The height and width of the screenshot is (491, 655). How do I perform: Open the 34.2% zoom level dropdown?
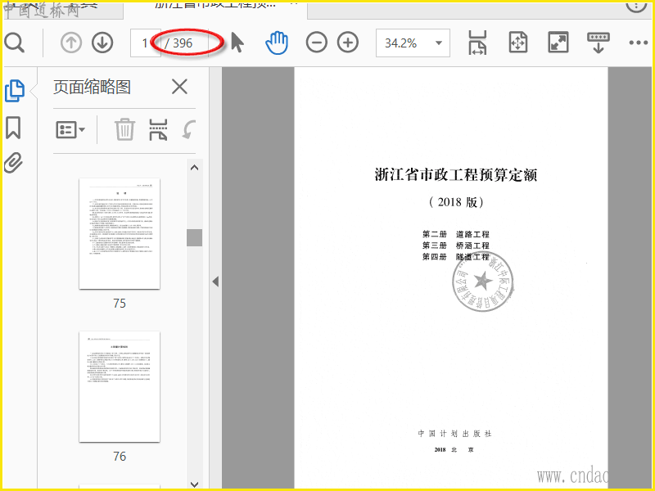pos(413,43)
